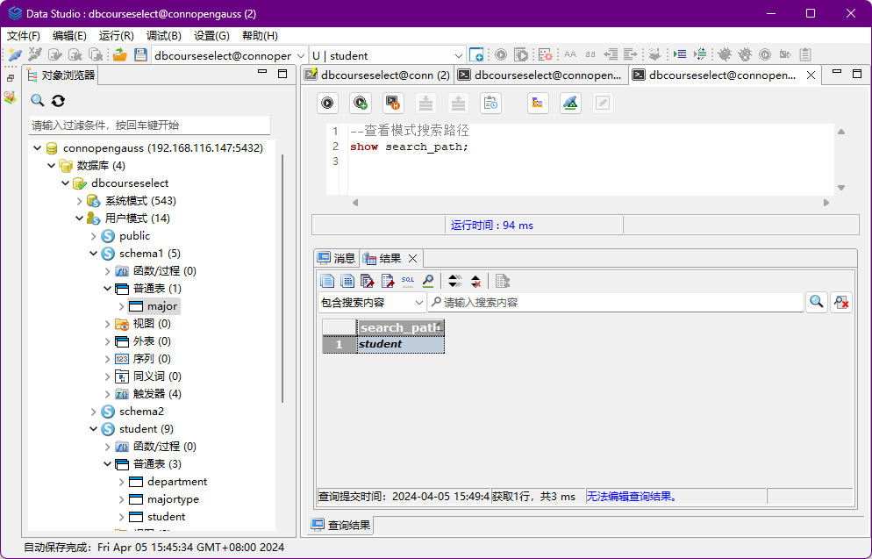Click the lowercase aa format icon
The width and height of the screenshot is (872, 559).
[x=590, y=54]
